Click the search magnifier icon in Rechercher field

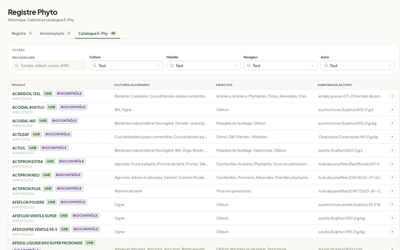coord(17,66)
